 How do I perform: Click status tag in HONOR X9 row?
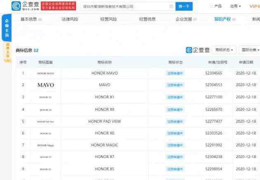point(175,110)
